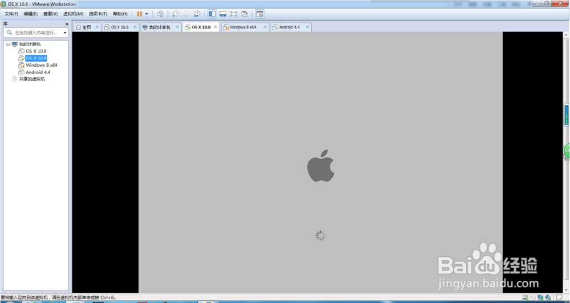570x303 pixels.
Task: Click the scroll-down arrow of the VM scrollbar
Action: (x=566, y=290)
